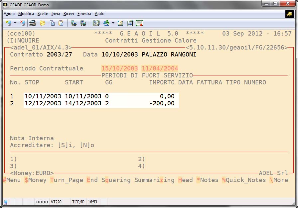
Task: Click the new connection icon in toolbar
Action: click(8, 23)
